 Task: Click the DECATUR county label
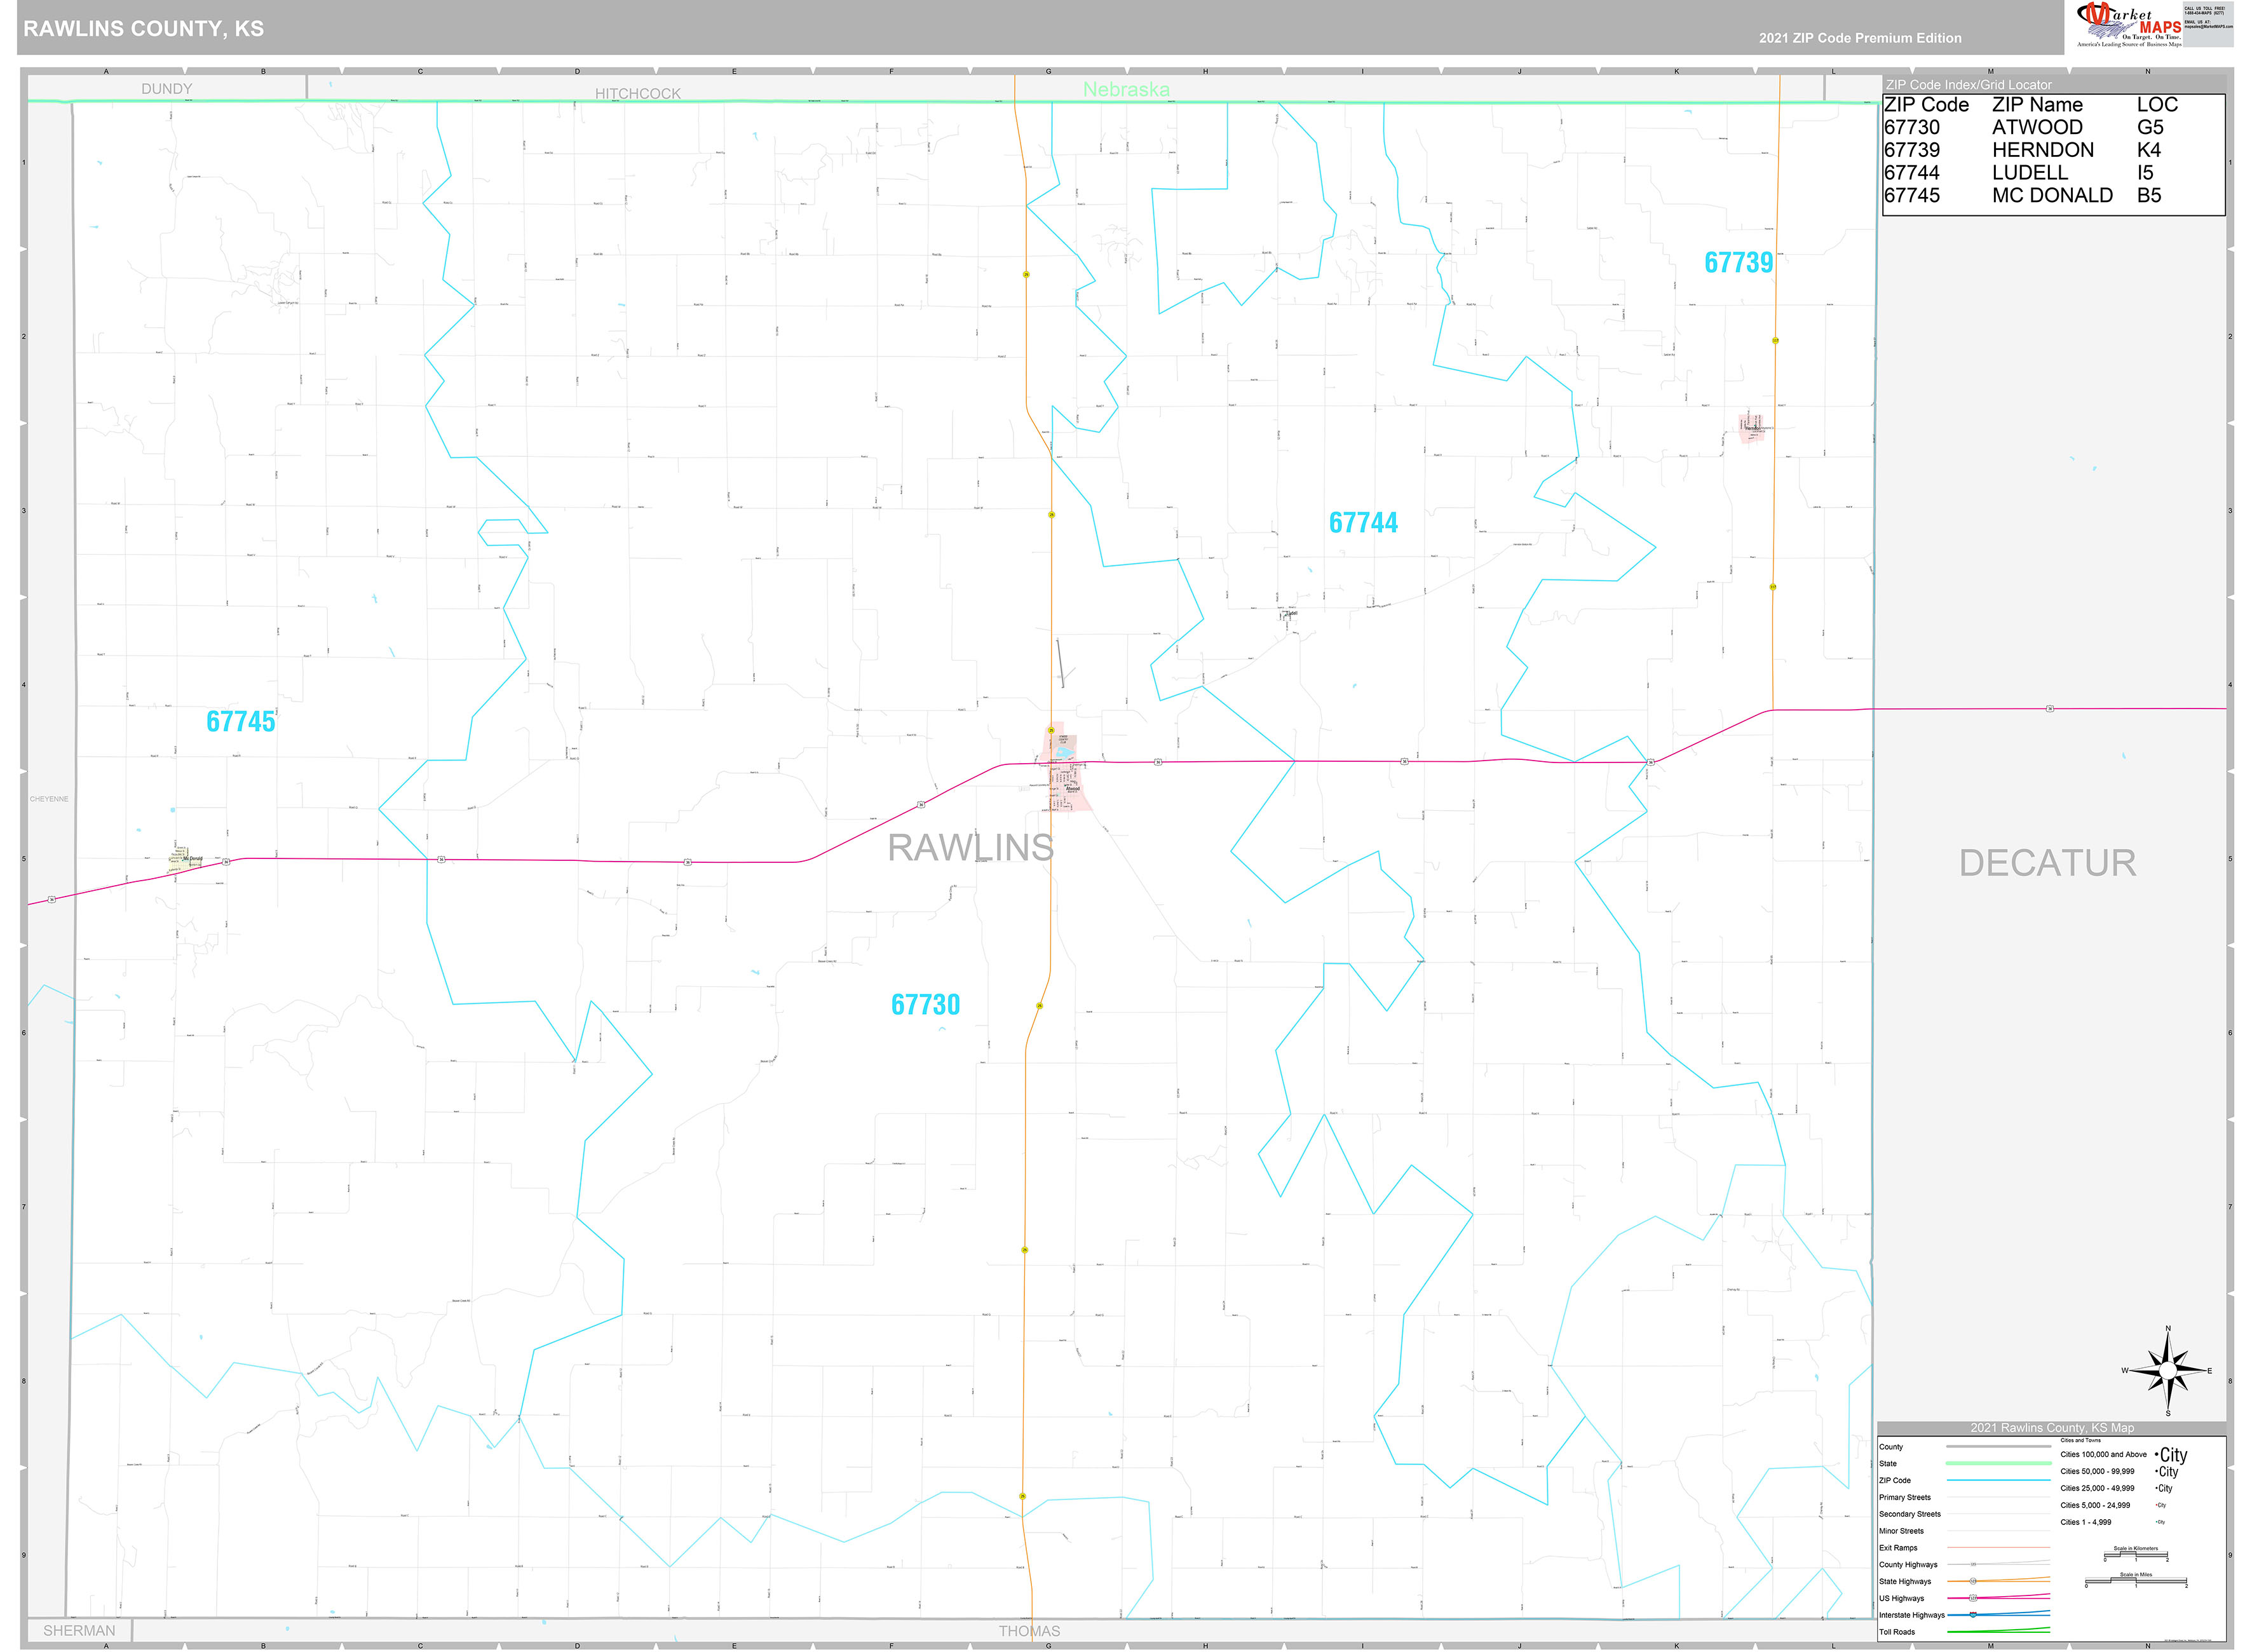pos(2046,863)
